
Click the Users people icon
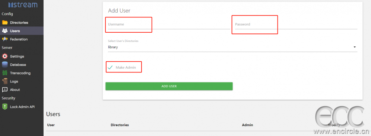pos(5,31)
